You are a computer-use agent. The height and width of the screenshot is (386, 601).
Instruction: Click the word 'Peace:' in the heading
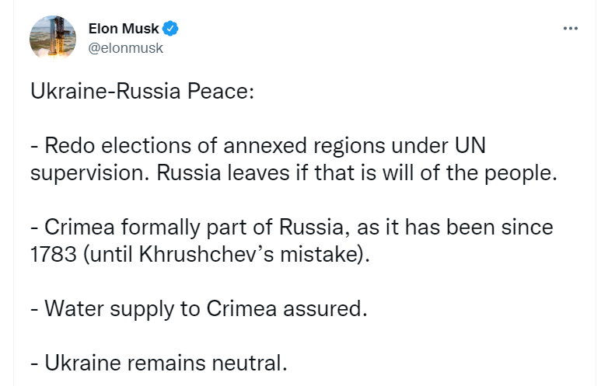tap(221, 92)
